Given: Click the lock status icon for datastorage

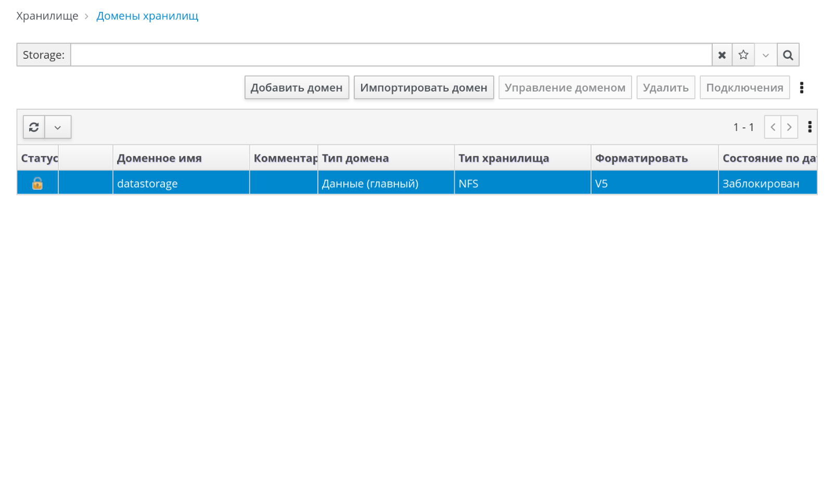Looking at the screenshot, I should tap(37, 184).
